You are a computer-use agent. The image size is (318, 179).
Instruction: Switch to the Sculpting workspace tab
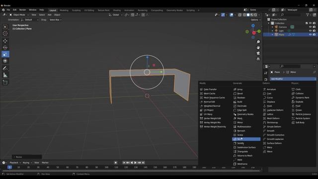coord(76,10)
